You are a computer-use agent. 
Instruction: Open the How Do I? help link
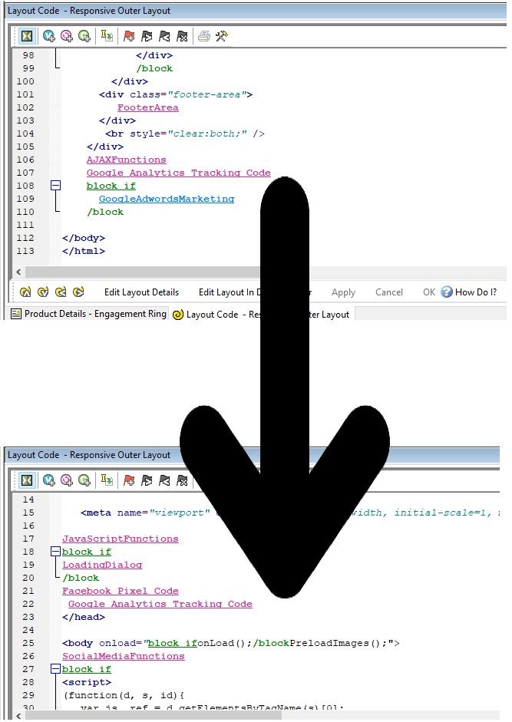pos(469,292)
